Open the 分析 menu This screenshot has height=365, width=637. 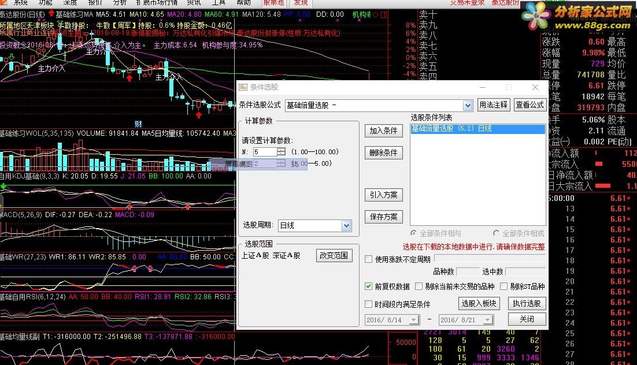tap(120, 2)
